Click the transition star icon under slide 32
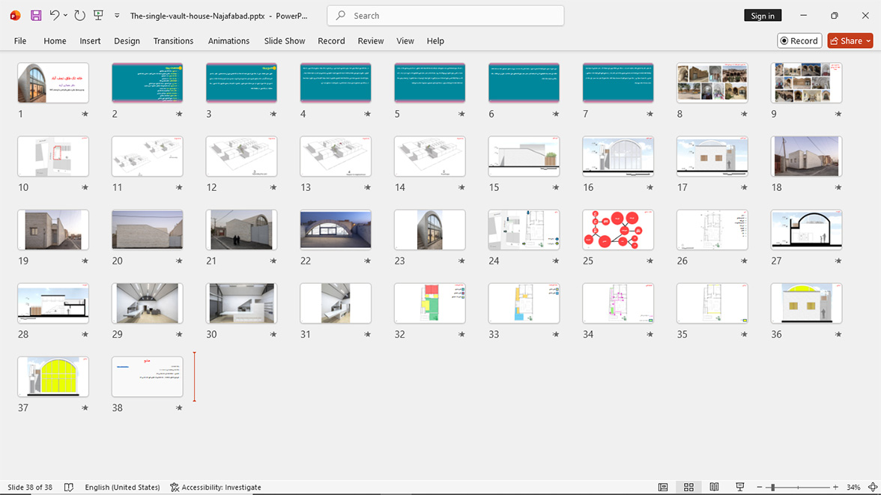The width and height of the screenshot is (881, 495). coord(461,334)
